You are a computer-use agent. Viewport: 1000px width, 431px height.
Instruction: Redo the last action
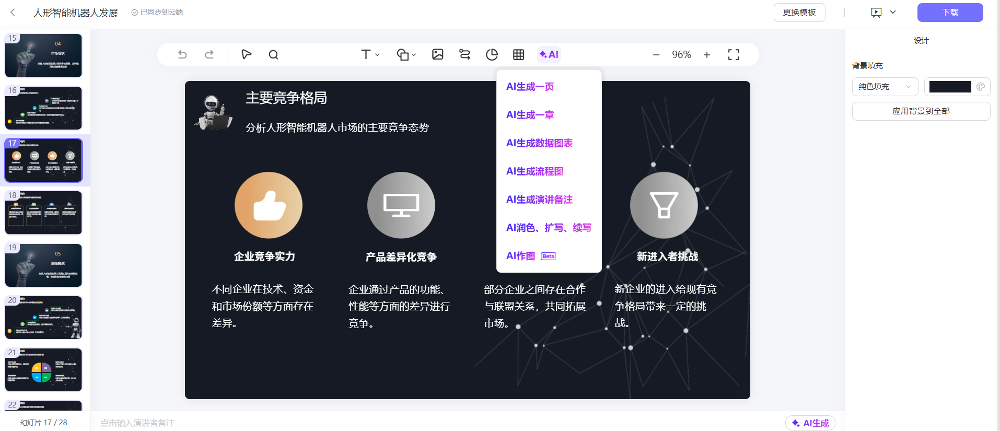pyautogui.click(x=209, y=54)
